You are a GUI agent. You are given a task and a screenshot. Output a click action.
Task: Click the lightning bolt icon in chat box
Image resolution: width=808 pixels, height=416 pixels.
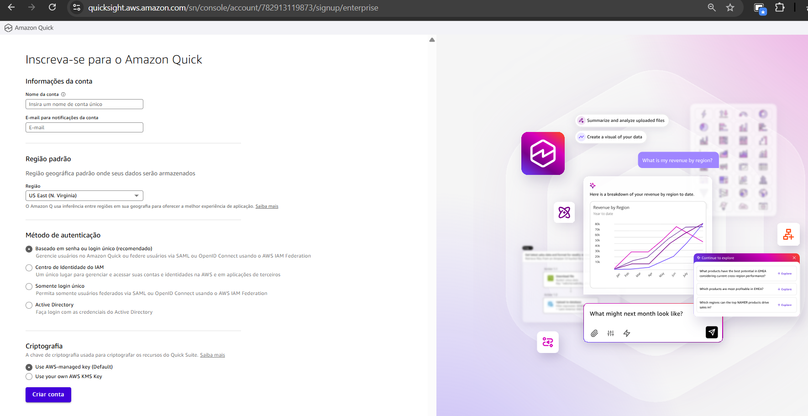coord(627,333)
